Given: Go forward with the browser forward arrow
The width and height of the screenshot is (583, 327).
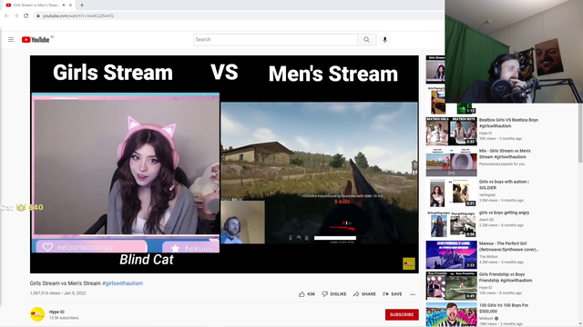Looking at the screenshot, I should [16, 15].
